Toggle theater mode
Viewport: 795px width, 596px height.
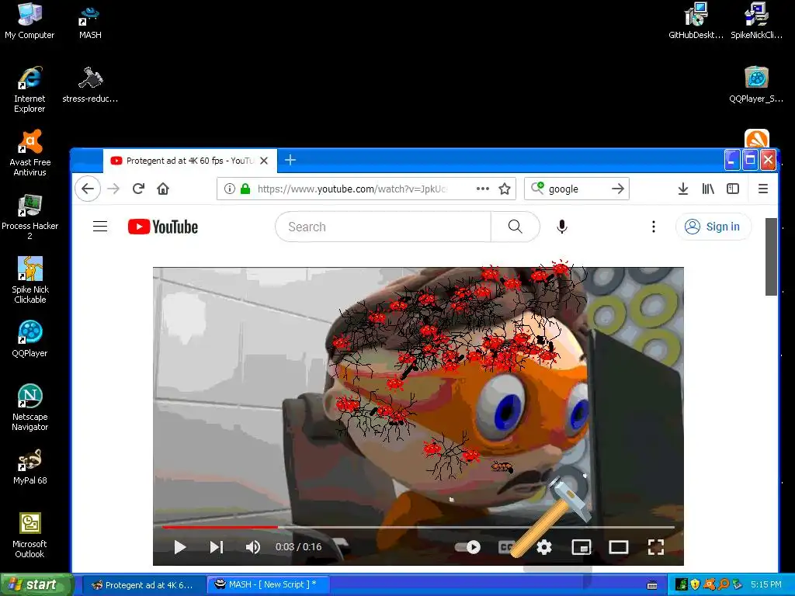[619, 547]
